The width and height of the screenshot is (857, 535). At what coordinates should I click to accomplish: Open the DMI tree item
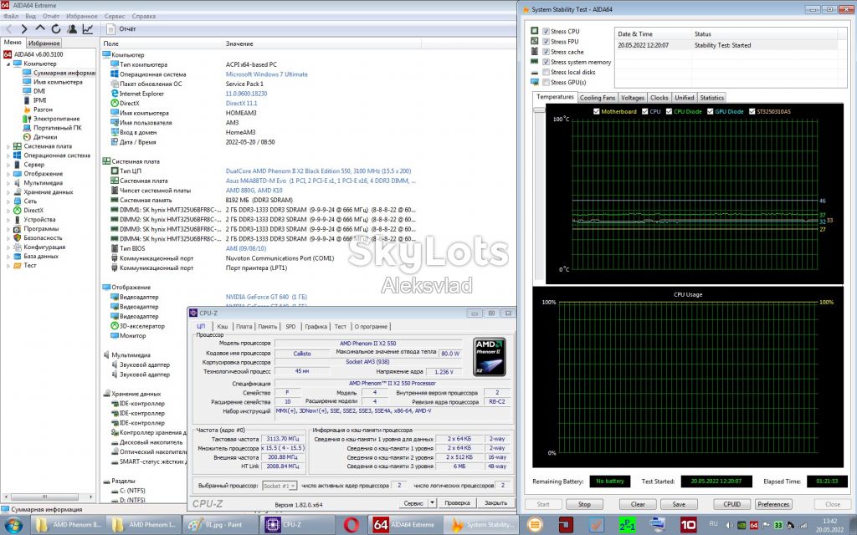point(34,91)
